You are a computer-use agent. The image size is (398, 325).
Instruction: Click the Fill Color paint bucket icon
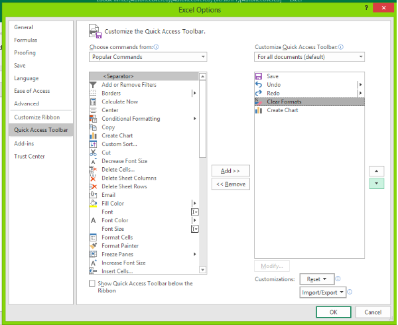click(x=93, y=204)
